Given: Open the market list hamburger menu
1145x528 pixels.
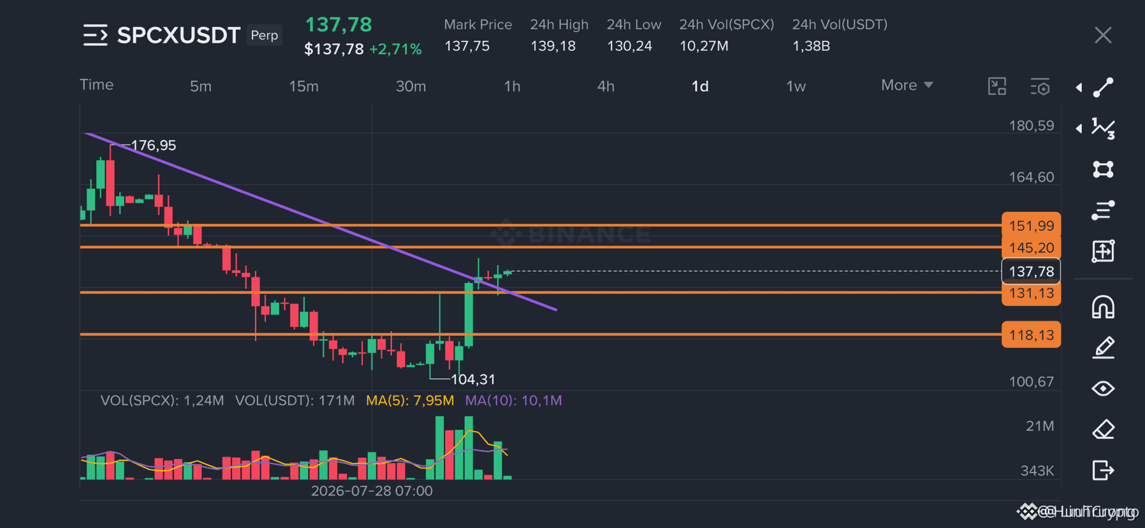Looking at the screenshot, I should (96, 35).
